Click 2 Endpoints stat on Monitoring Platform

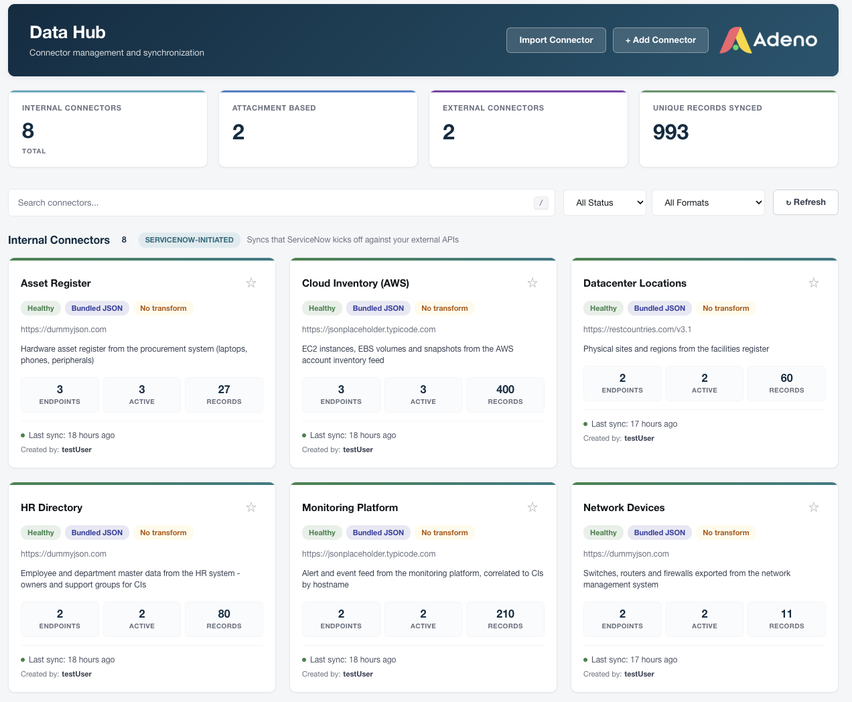click(x=341, y=619)
